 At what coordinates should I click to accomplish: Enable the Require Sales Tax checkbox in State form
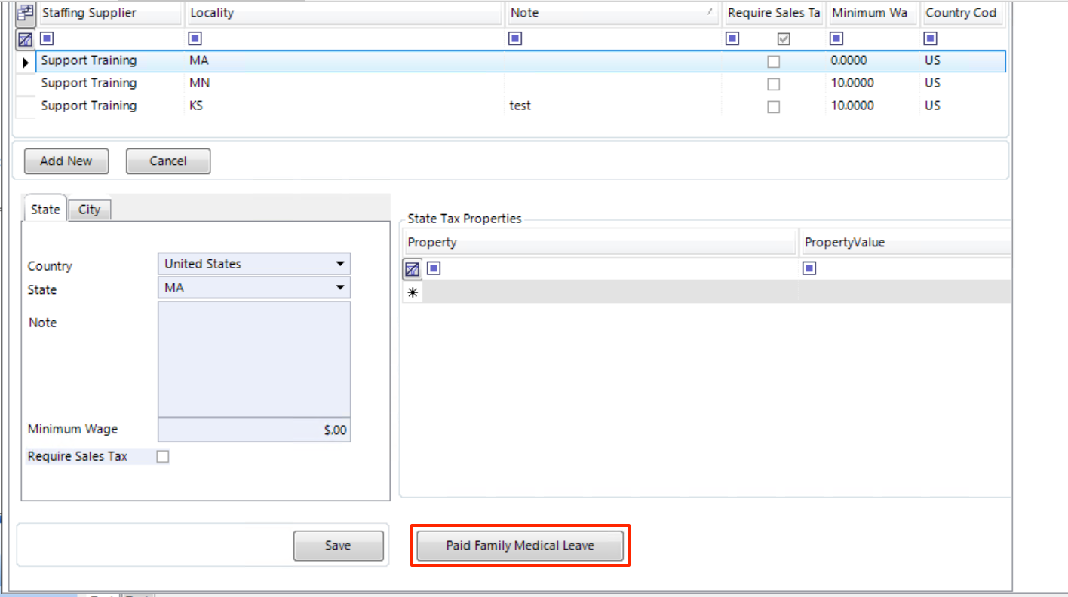pos(162,456)
